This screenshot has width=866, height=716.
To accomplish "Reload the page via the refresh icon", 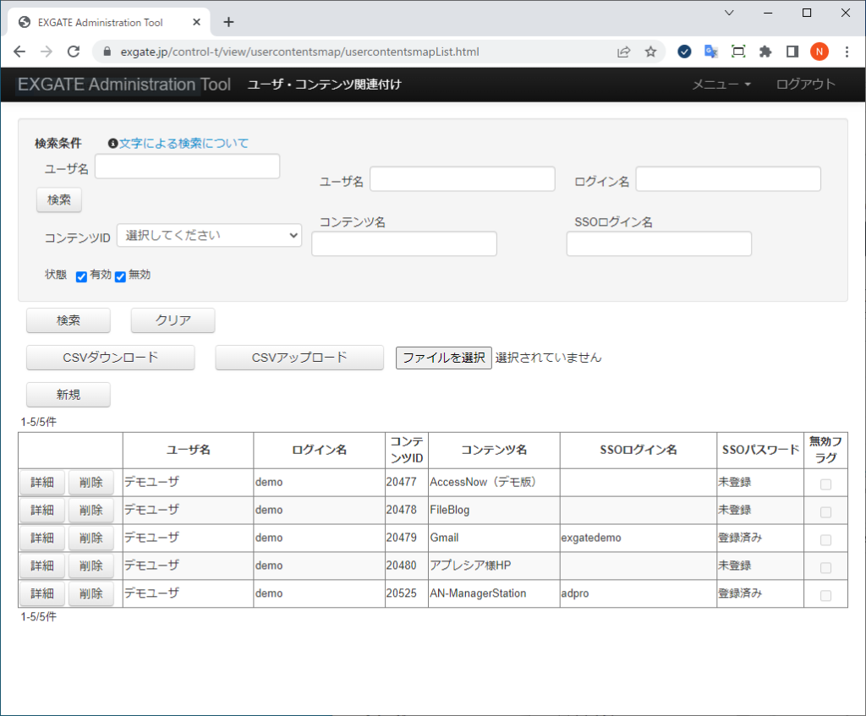I will [74, 52].
